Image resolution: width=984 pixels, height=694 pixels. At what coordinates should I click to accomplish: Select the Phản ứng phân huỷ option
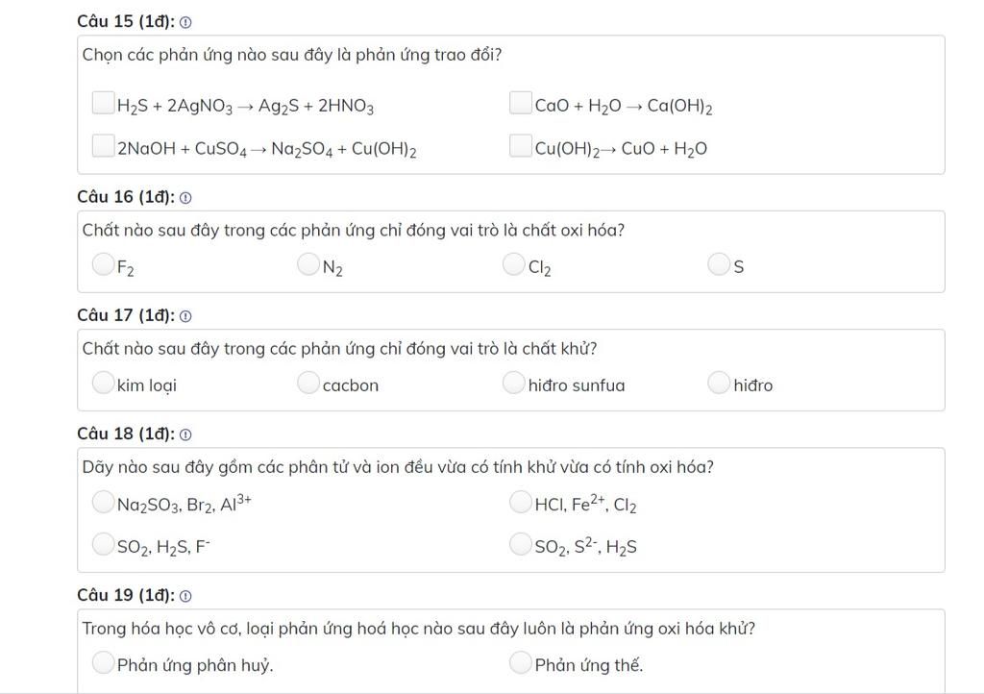pos(103,662)
